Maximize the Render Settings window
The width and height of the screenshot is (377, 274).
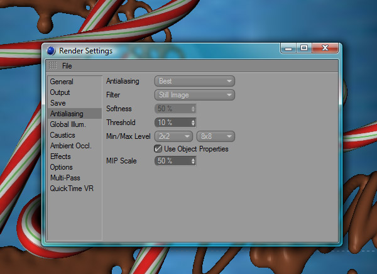(304, 48)
